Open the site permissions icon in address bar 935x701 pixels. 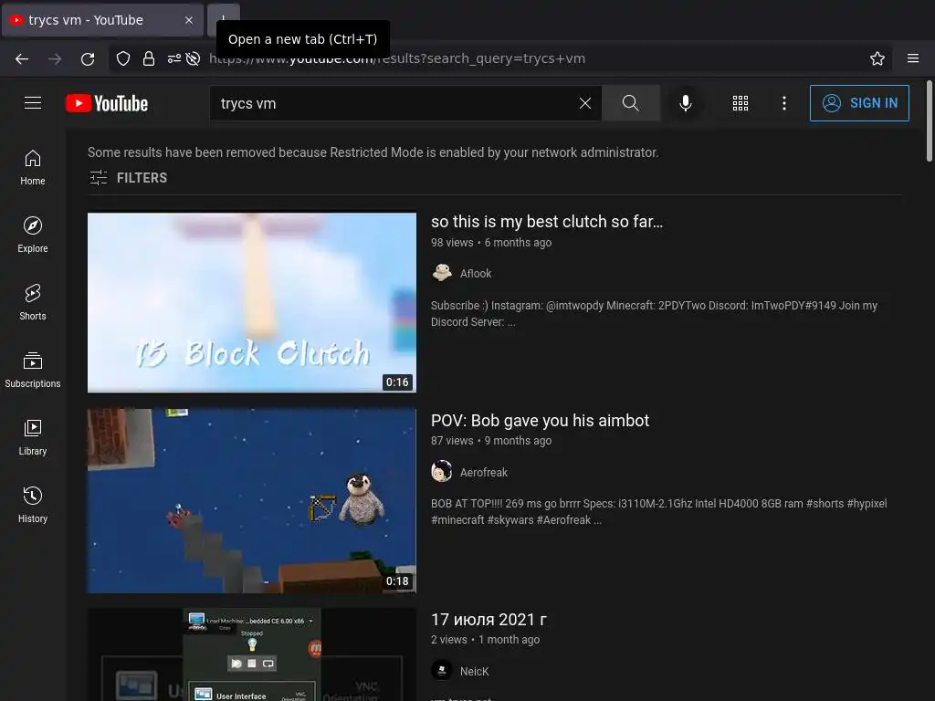[174, 58]
